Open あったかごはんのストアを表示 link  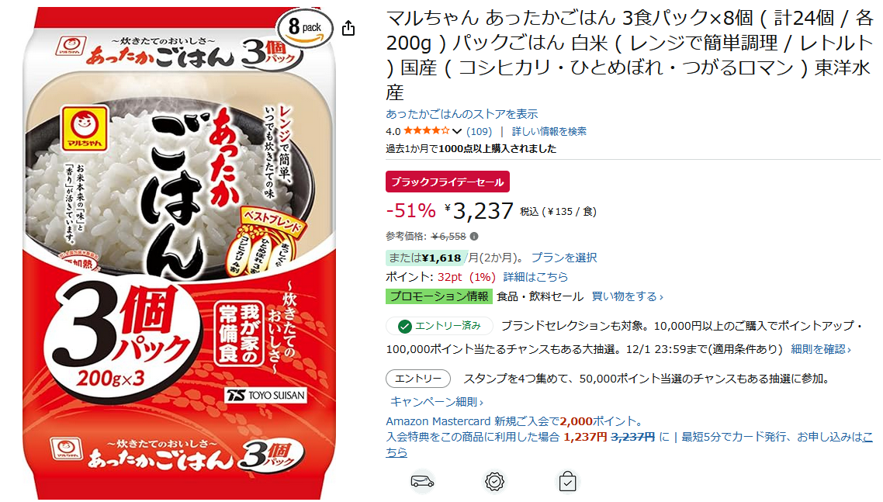coord(462,114)
